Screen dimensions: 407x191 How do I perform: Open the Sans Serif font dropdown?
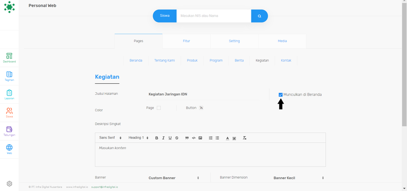pyautogui.click(x=110, y=138)
